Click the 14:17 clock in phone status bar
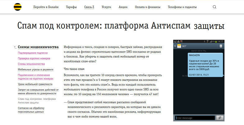This screenshot has width=244, height=125. 220,41
